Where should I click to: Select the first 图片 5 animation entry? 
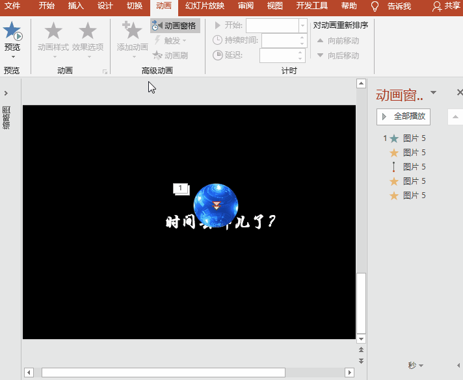414,138
